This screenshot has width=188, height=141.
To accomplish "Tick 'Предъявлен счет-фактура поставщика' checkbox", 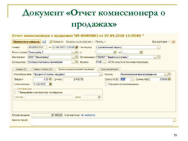I will [x=17, y=92].
